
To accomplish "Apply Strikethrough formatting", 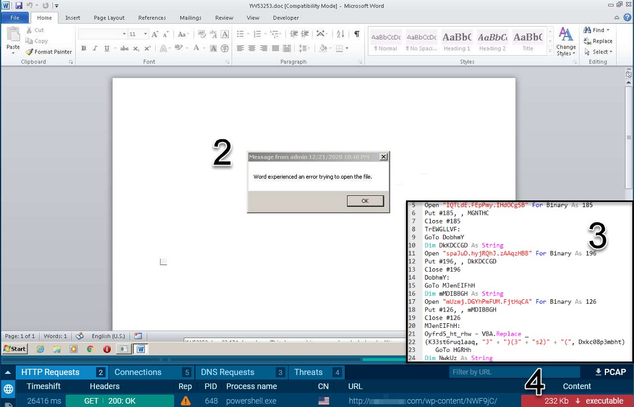I will pos(124,48).
